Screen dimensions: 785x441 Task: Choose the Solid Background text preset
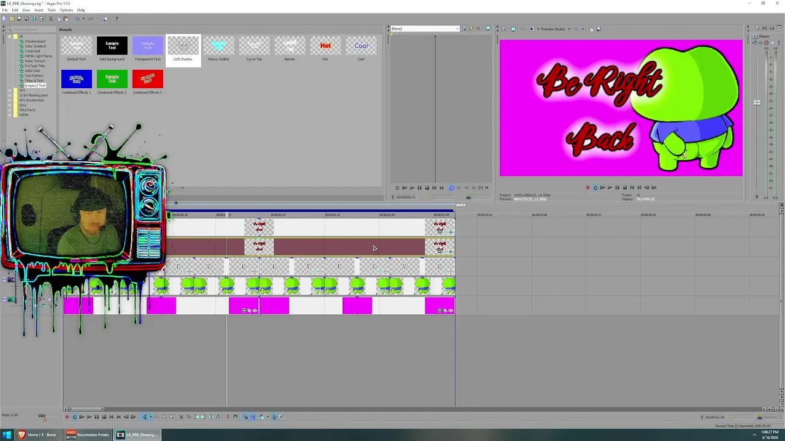[112, 49]
